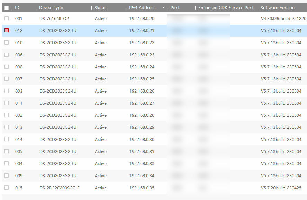Click Active status of device 014
This screenshot has height=200, width=307.
click(101, 140)
